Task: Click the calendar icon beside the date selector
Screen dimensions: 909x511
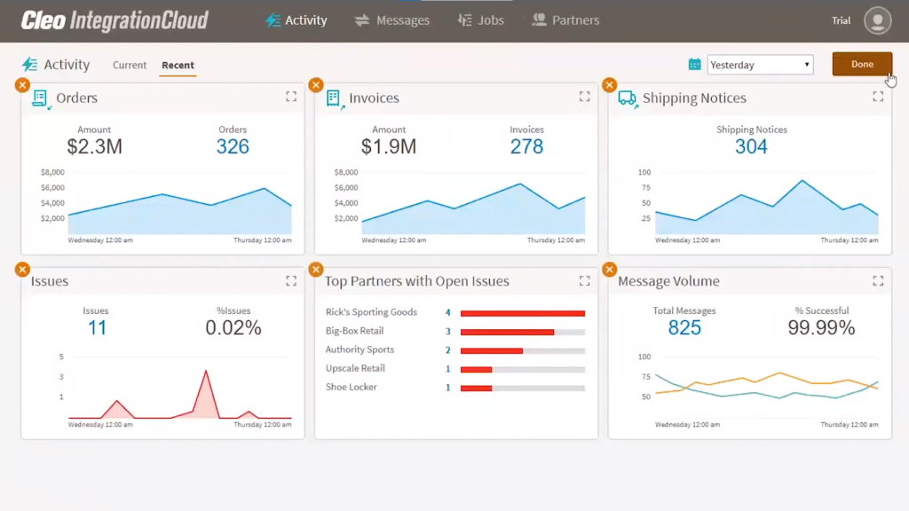Action: coord(694,64)
